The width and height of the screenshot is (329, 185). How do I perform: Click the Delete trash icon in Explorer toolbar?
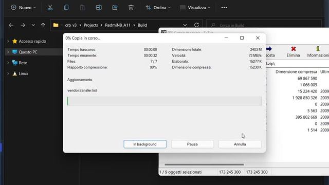click(131, 8)
